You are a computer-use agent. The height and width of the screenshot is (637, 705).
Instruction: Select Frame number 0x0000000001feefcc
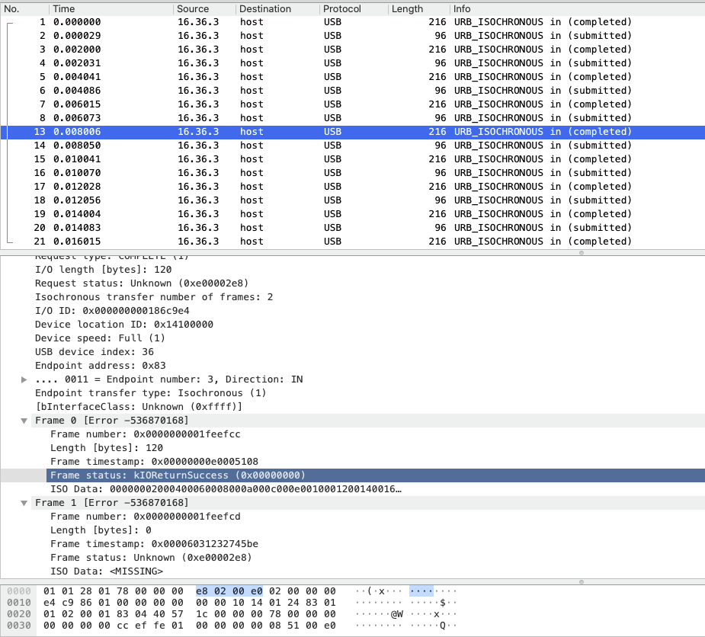(x=146, y=434)
